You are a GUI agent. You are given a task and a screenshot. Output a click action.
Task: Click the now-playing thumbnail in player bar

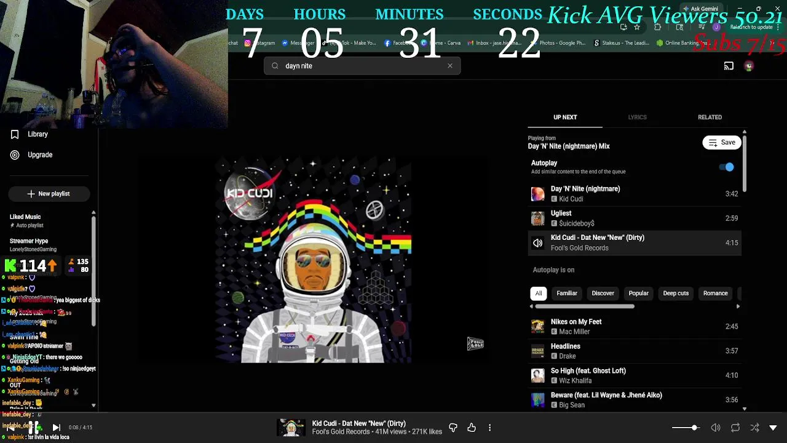click(x=291, y=428)
